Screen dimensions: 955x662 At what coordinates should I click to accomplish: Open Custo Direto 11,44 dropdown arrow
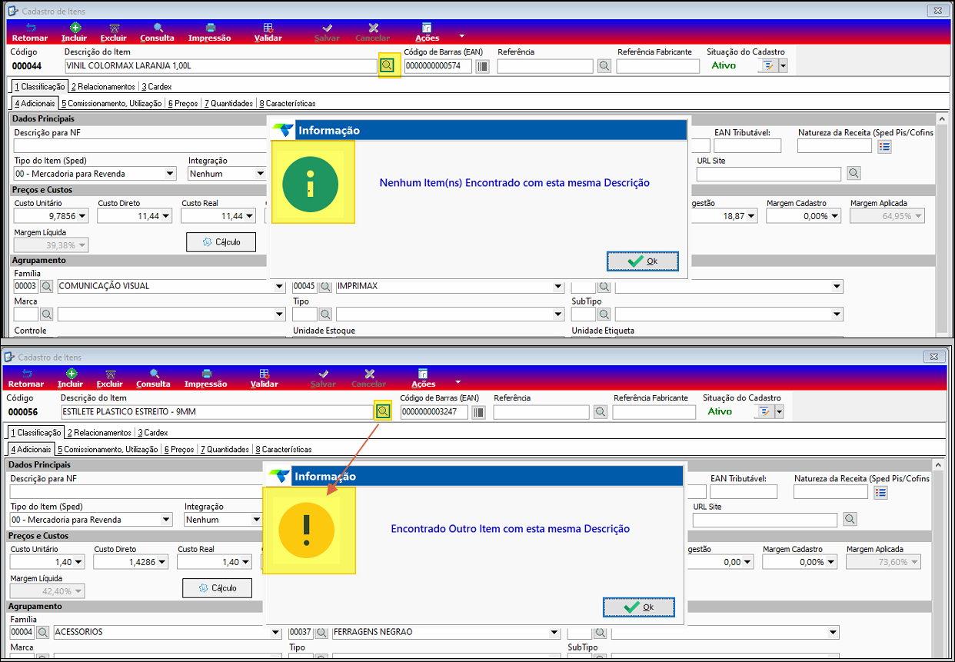click(x=165, y=216)
